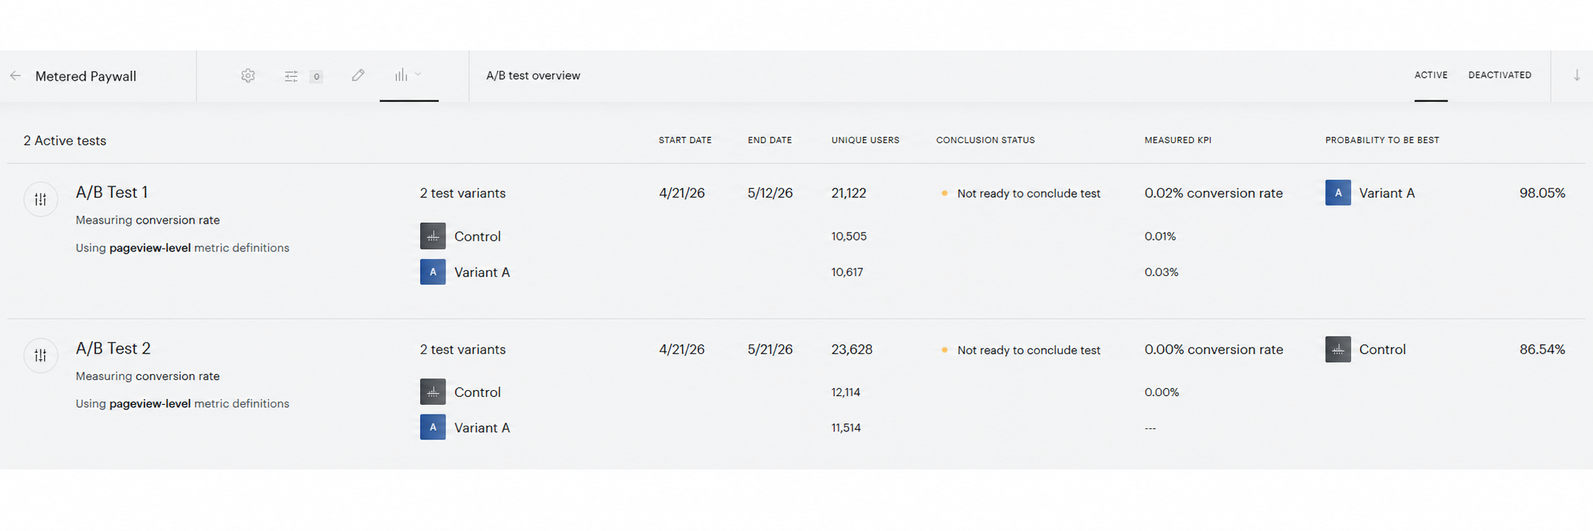Screen dimensions: 1593x531
Task: Open the bar chart reports dropdown
Action: [x=408, y=75]
